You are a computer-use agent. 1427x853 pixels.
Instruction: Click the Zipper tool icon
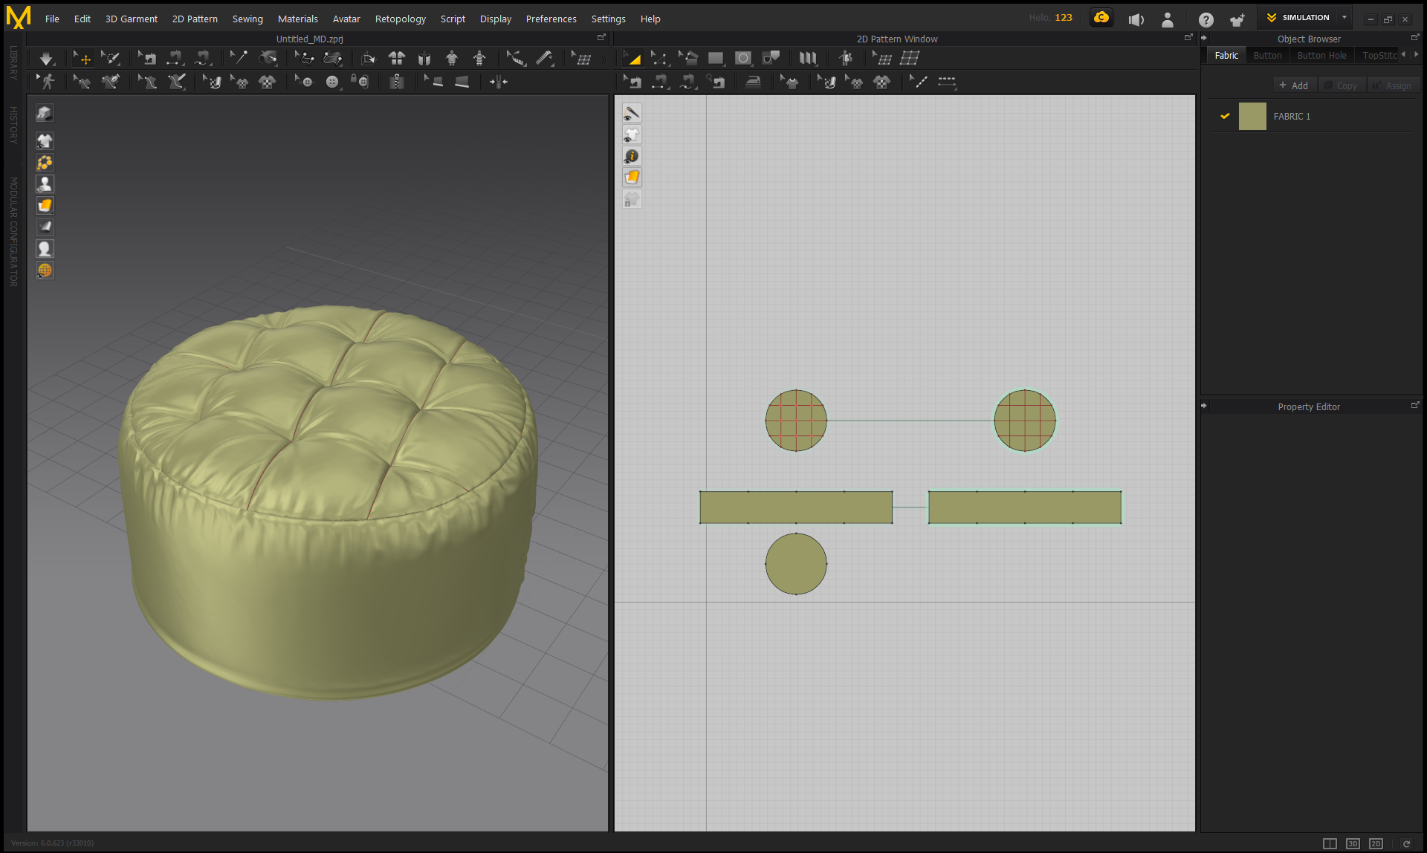(x=397, y=82)
